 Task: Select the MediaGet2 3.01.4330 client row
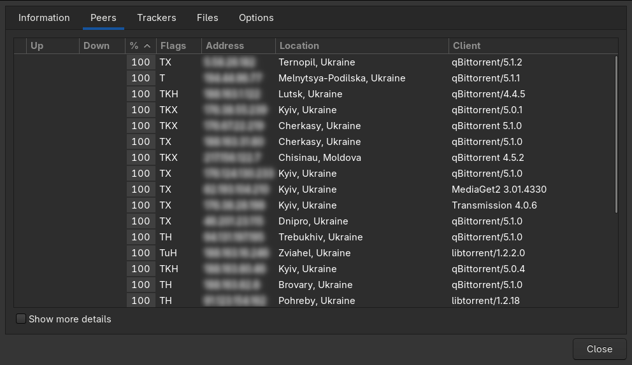click(499, 189)
